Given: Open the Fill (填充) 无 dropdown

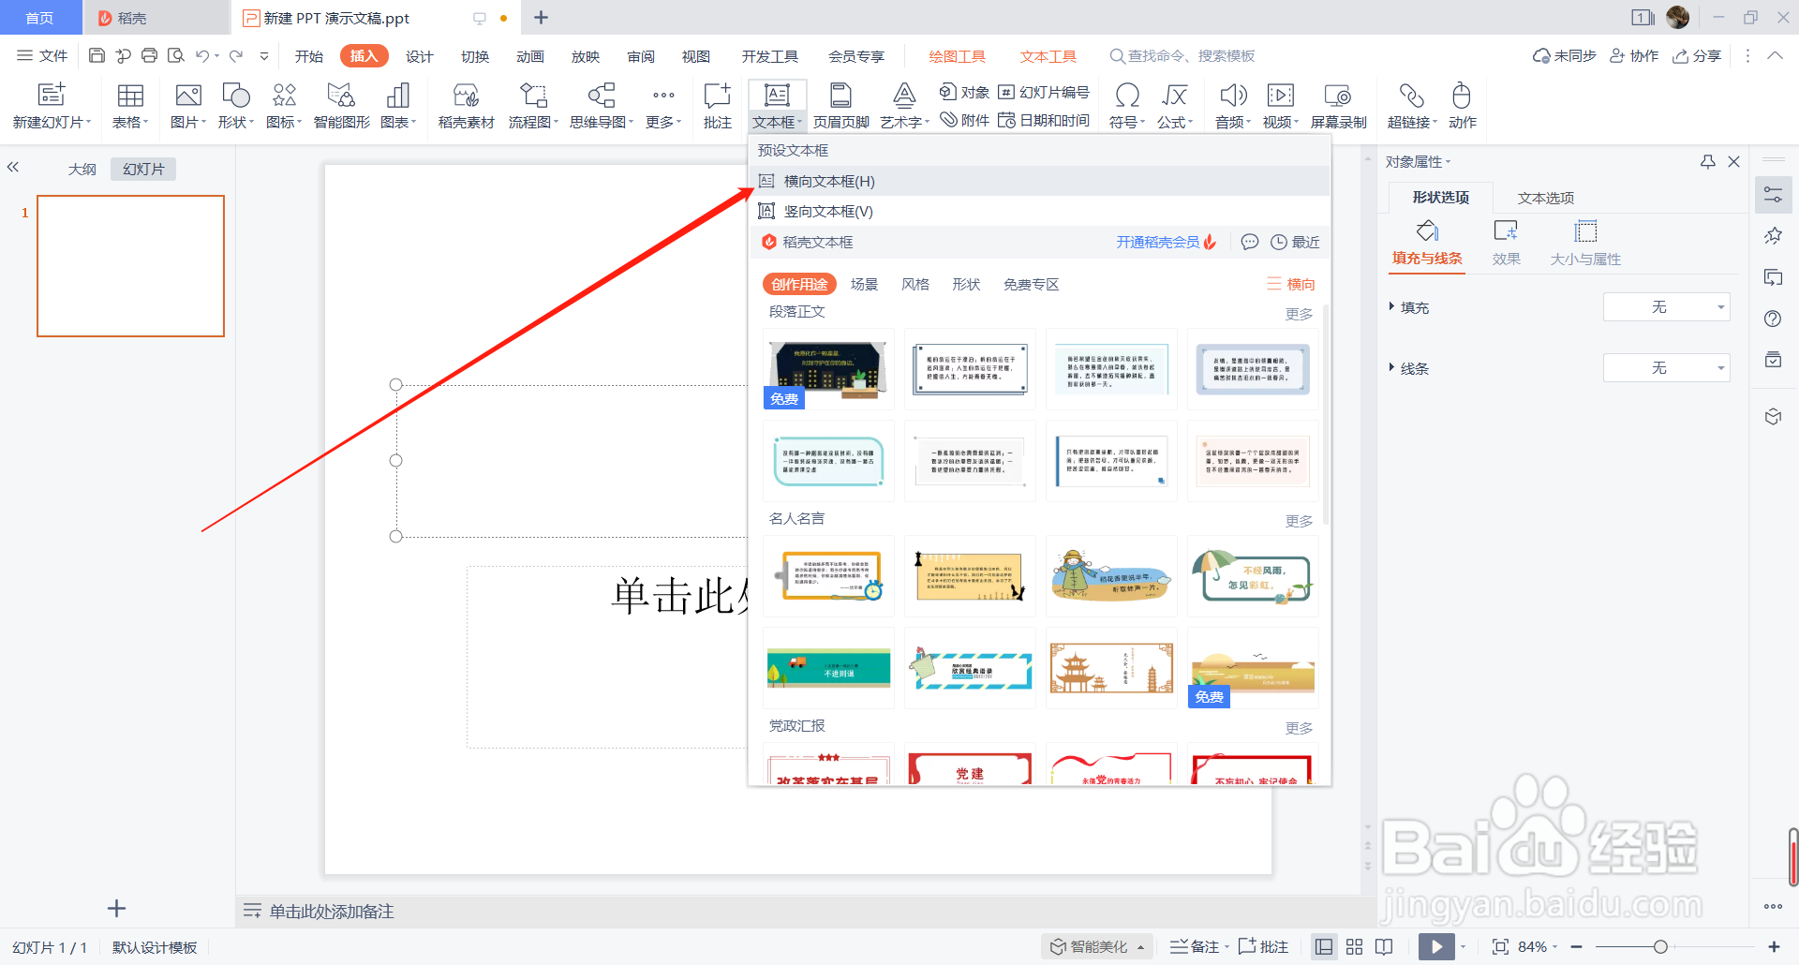Looking at the screenshot, I should point(1667,307).
